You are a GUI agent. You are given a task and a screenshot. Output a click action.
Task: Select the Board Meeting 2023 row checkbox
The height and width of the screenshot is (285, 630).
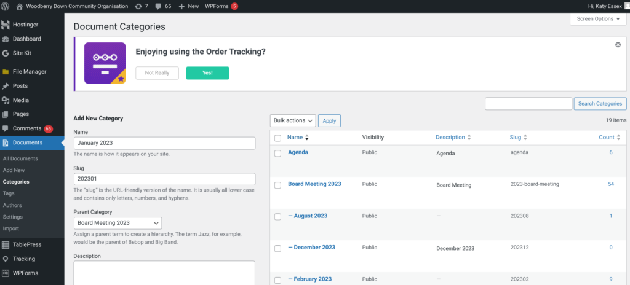click(x=278, y=185)
